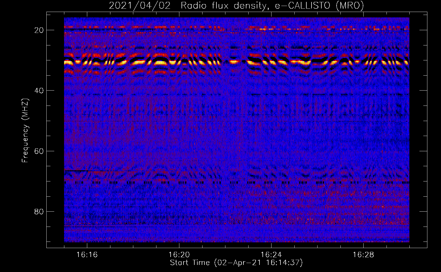Click the 16:20 time tick label
This screenshot has width=441, height=272.
(179, 255)
